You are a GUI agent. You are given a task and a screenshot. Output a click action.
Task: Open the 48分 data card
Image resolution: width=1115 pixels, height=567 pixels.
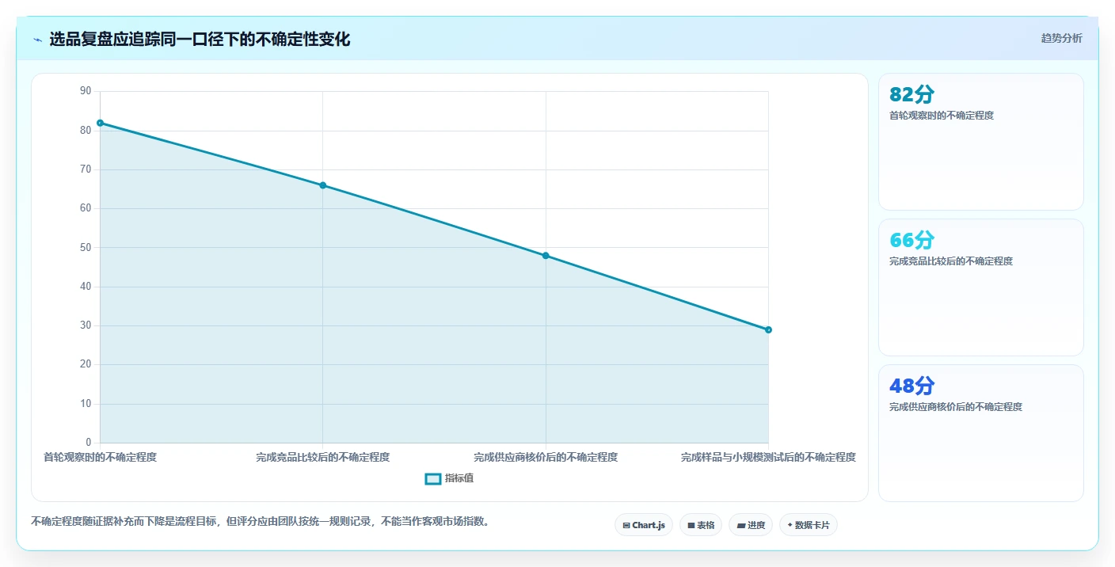[981, 433]
